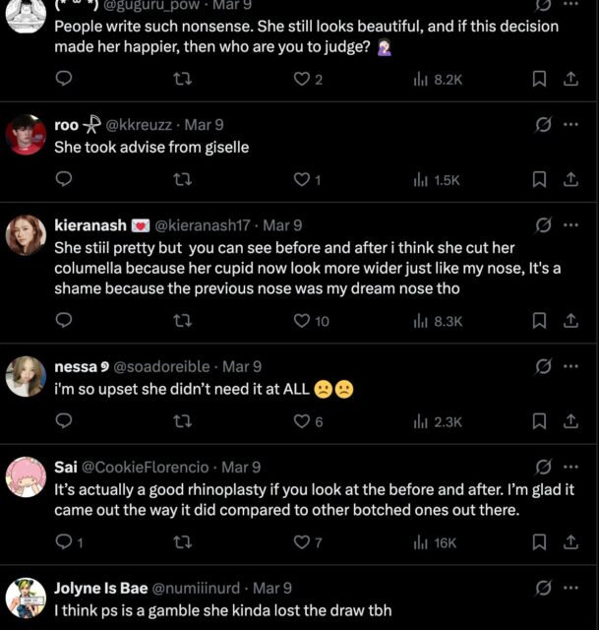Retweet the guguru_pow tweet
Image resolution: width=599 pixels, height=630 pixels.
click(182, 79)
